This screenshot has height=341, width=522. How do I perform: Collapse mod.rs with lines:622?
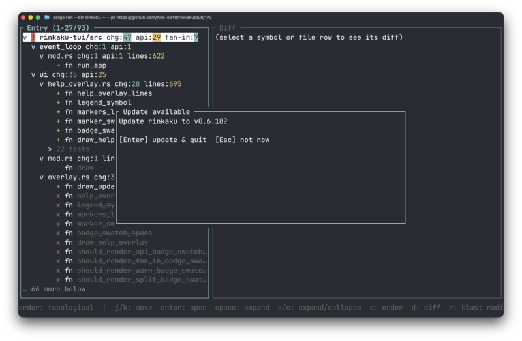(x=42, y=56)
